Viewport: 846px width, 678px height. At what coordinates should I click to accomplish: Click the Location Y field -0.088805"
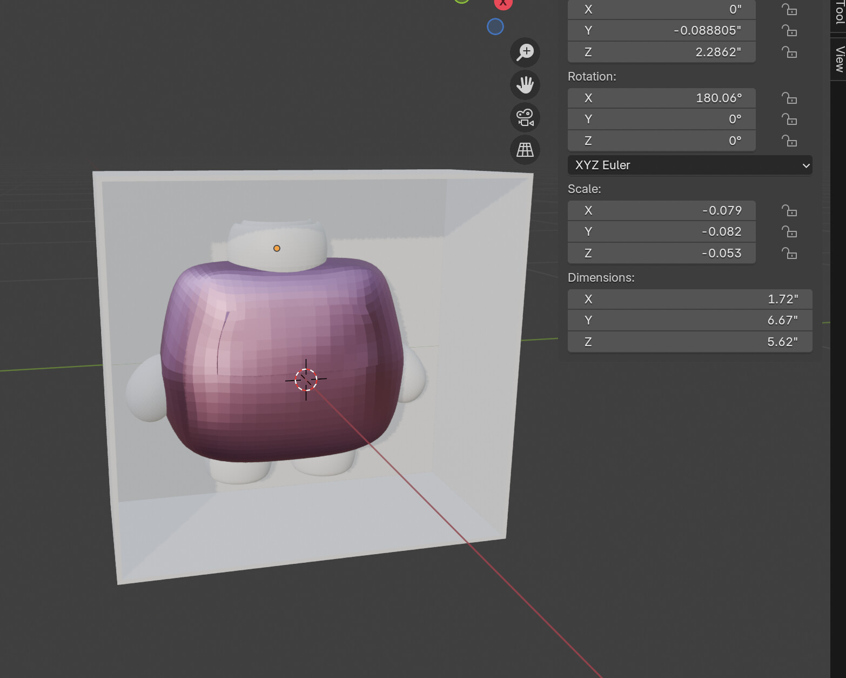[x=662, y=31]
